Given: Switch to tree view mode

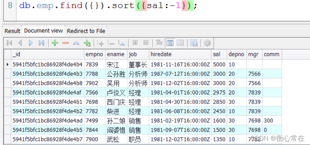Looking at the screenshot, I should [159, 43].
